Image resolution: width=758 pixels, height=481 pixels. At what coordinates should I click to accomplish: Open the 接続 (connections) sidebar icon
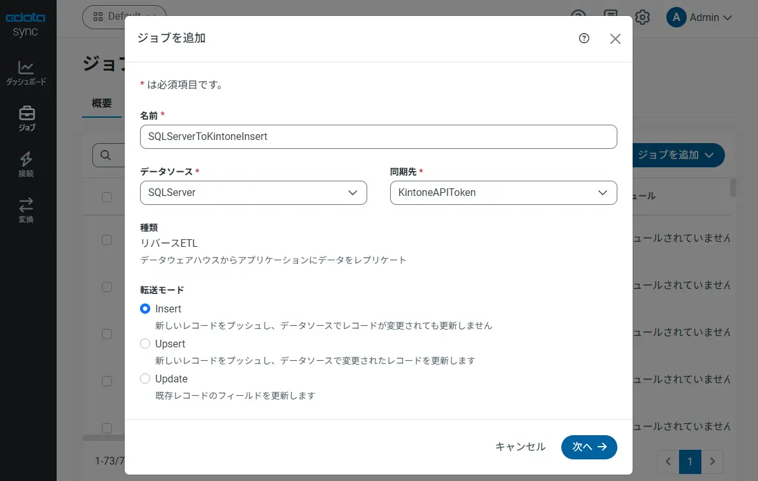point(26,164)
